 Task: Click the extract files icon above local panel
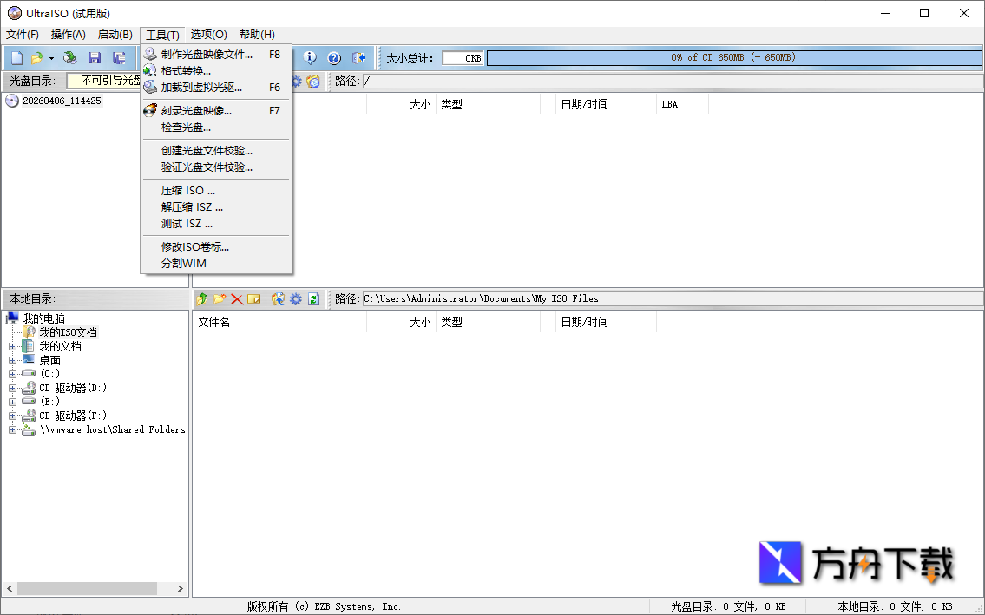click(x=279, y=298)
